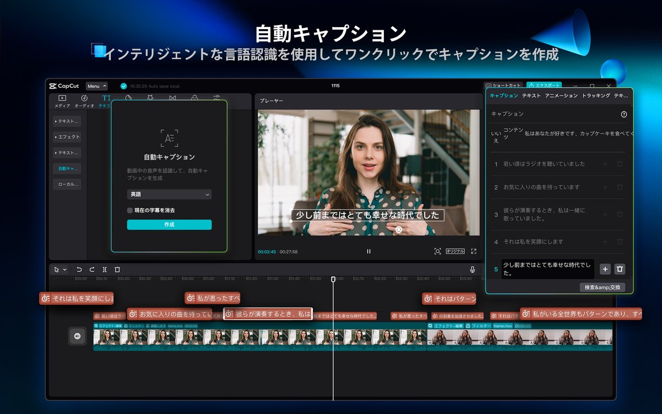This screenshot has height=414, width=662.
Task: Delete caption line 5 with trash icon
Action: point(620,269)
